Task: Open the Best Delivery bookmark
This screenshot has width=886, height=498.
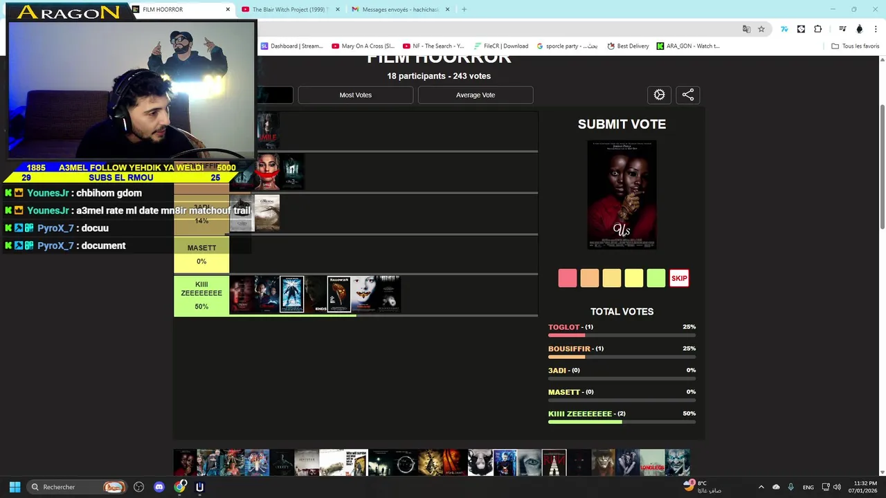Action: point(628,46)
